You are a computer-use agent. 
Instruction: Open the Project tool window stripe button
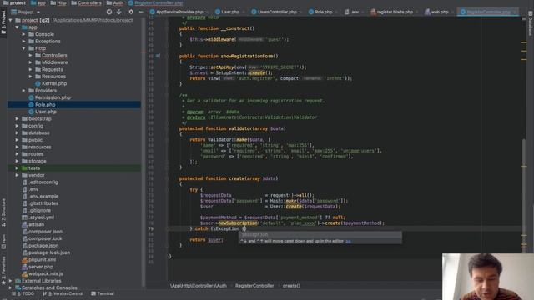(3, 22)
